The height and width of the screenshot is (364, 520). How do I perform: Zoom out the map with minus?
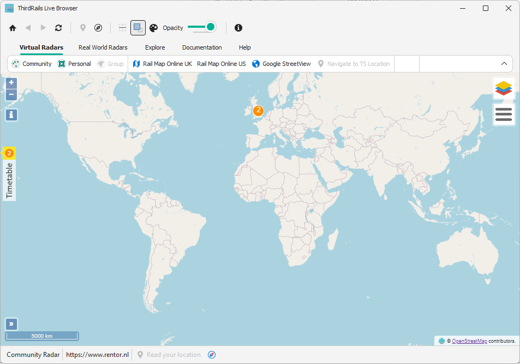(11, 95)
